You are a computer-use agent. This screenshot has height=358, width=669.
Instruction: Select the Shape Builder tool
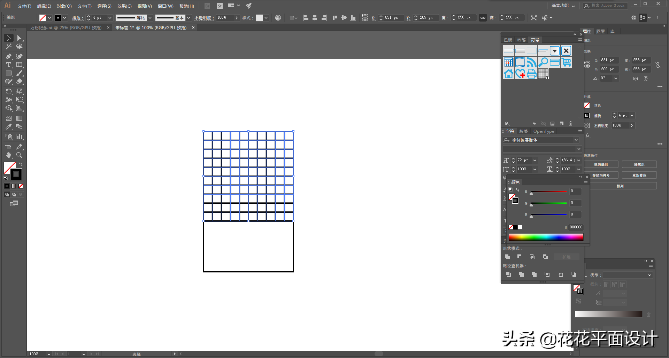coord(8,108)
